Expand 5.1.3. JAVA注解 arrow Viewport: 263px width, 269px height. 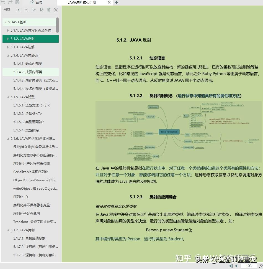coord(8,47)
